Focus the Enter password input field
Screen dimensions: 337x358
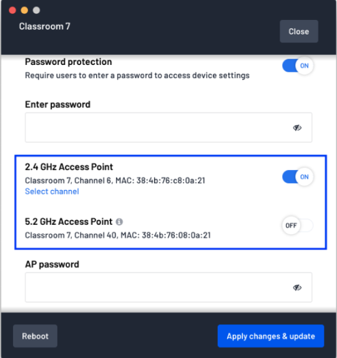coord(168,127)
